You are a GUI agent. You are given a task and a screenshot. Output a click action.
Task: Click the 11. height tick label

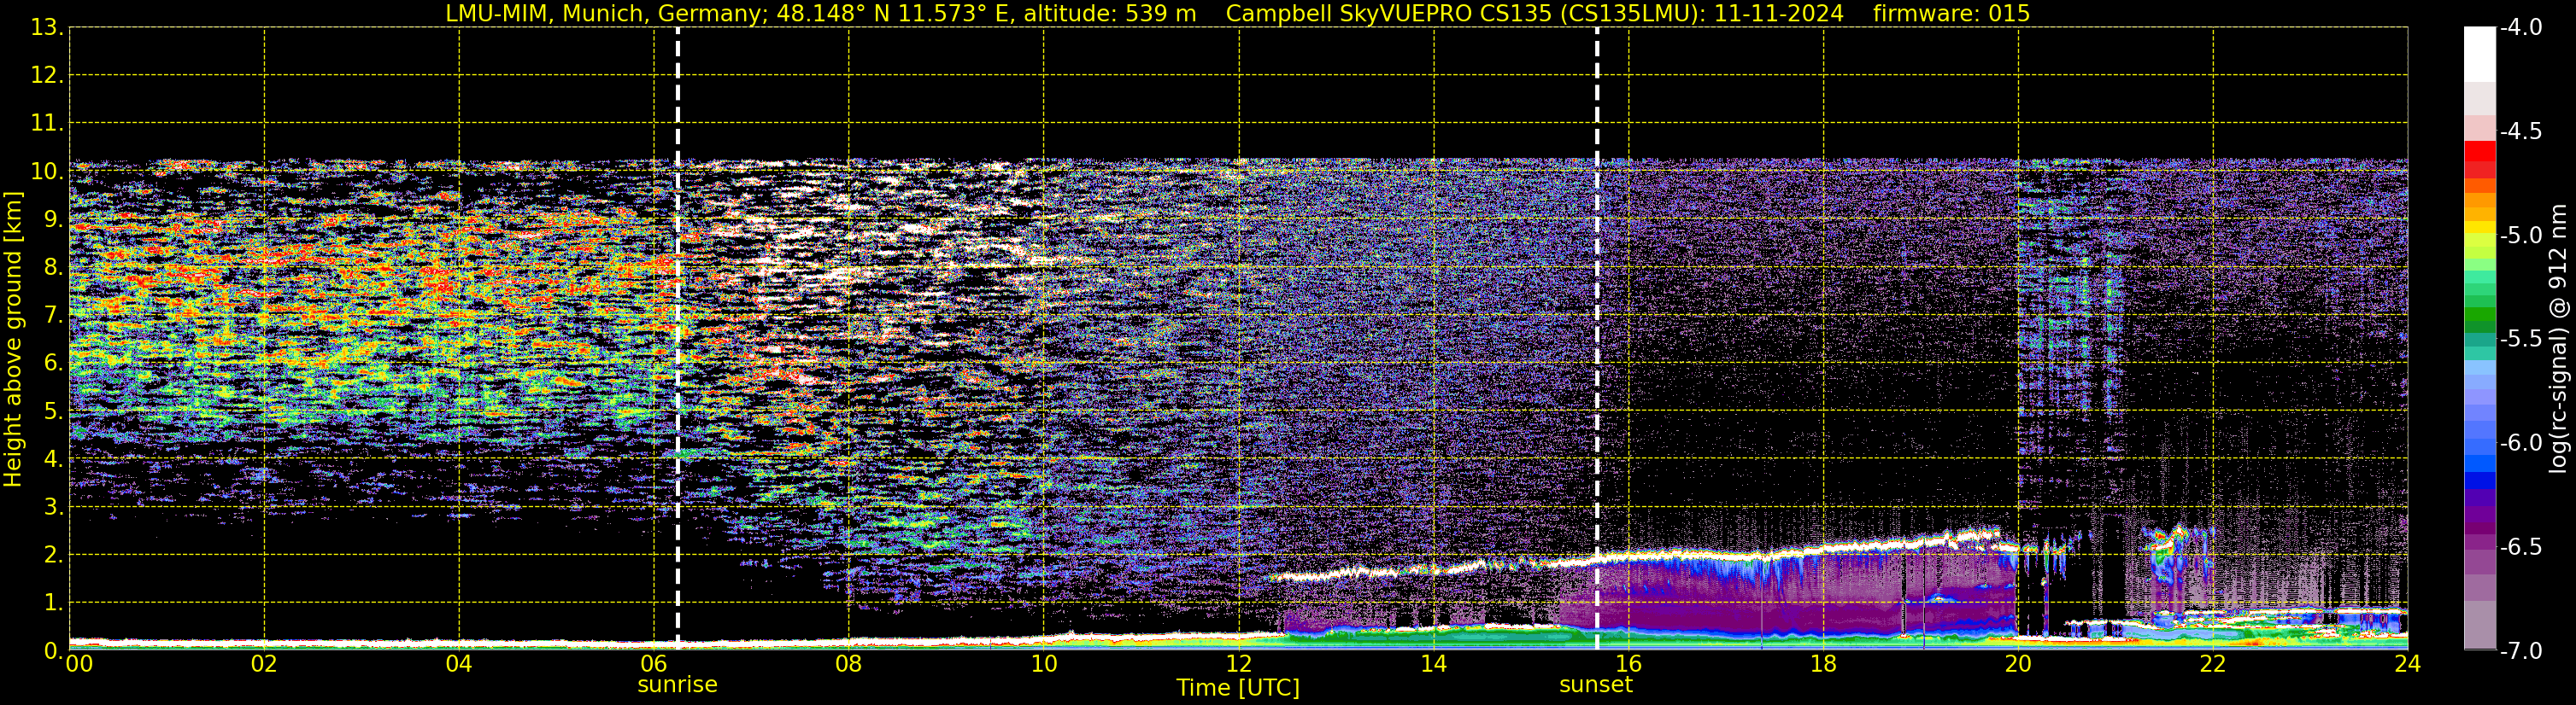pyautogui.click(x=46, y=123)
